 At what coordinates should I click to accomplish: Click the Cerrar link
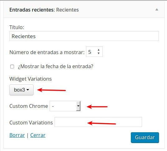click(x=38, y=135)
